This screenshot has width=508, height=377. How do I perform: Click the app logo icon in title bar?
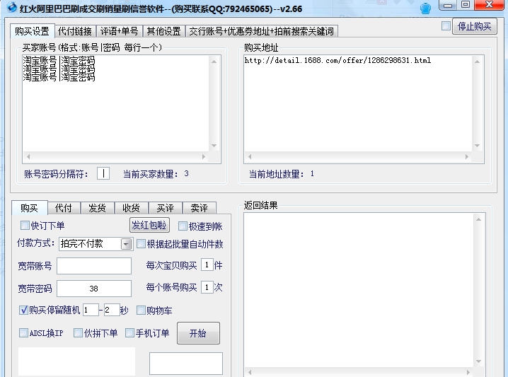click(12, 7)
